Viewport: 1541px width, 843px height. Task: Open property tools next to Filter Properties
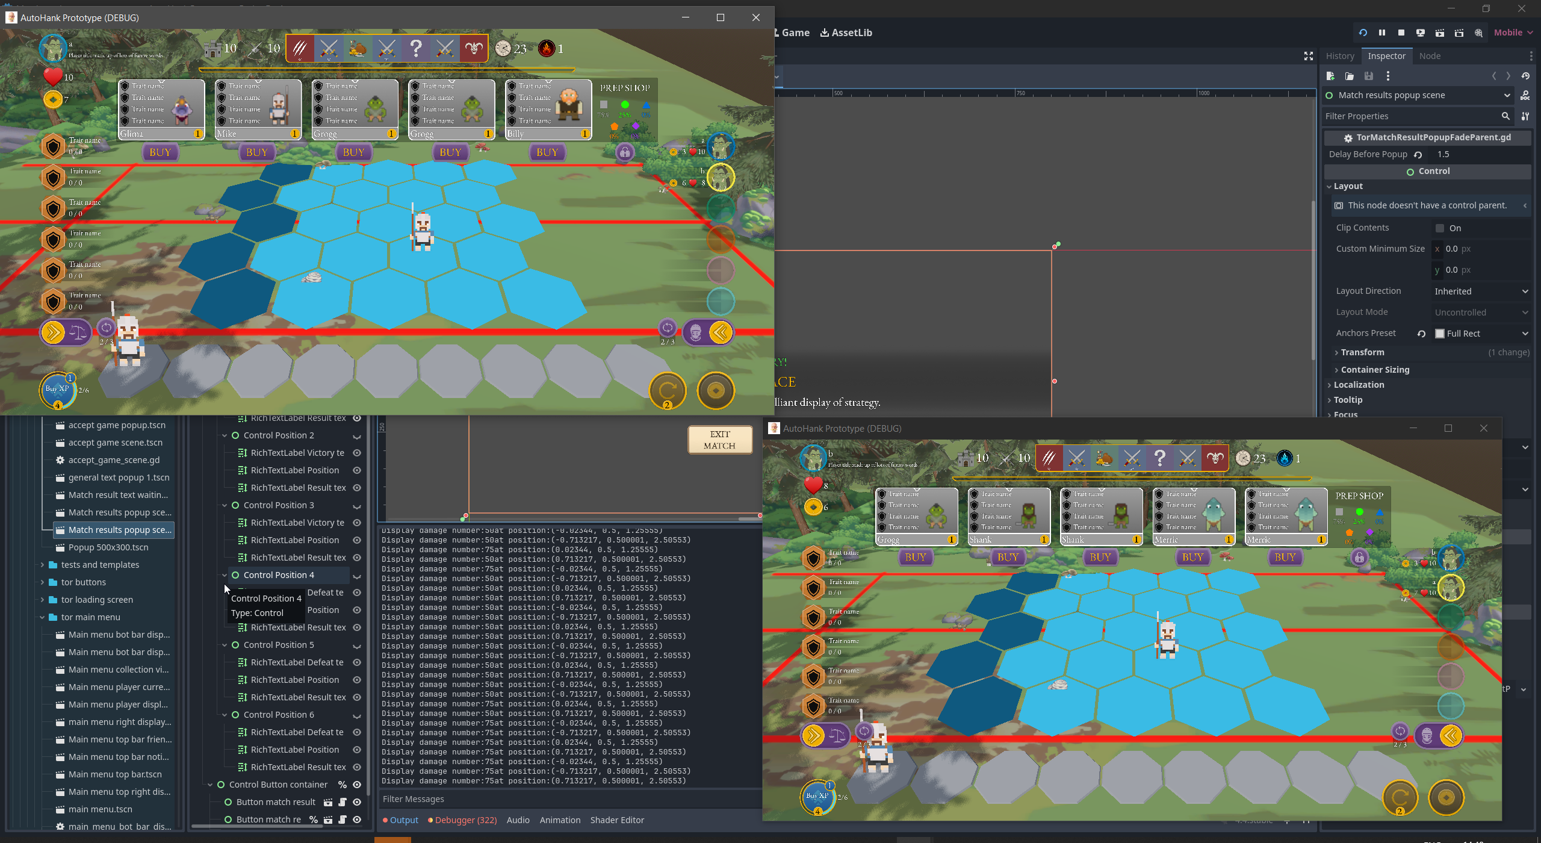1525,116
